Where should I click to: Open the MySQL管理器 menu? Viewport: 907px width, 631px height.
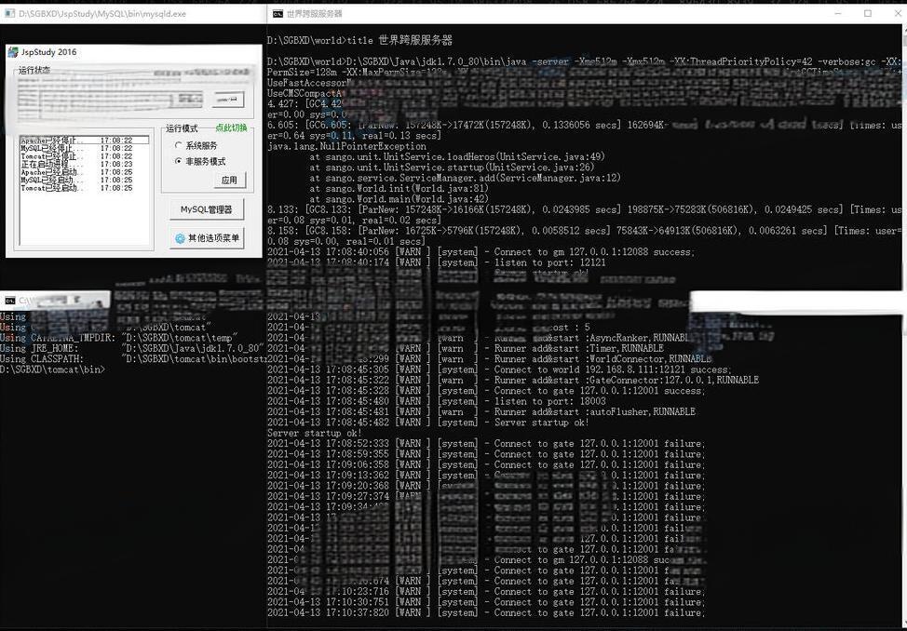[x=207, y=209]
